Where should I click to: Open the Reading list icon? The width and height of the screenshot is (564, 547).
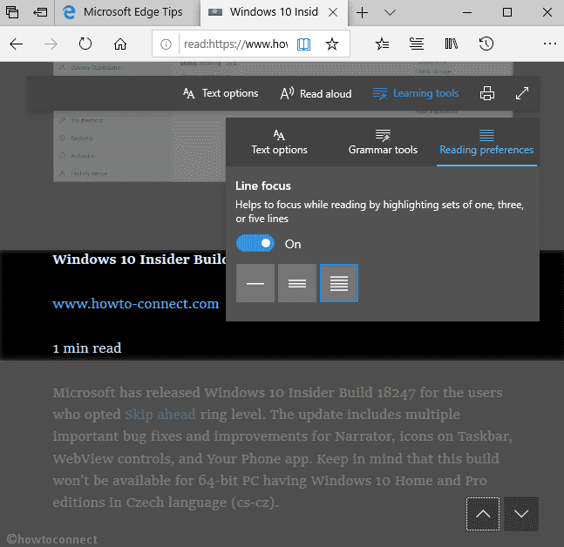(417, 44)
